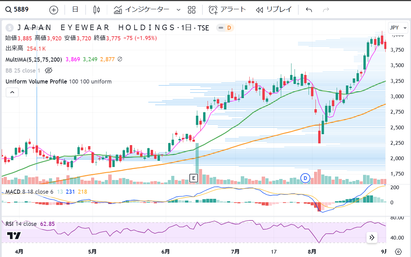Select the MultiMA(5,25,75,200) indicator legend

(34, 60)
